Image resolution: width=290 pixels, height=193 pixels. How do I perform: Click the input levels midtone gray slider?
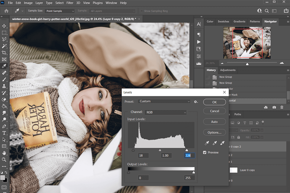pos(160,150)
